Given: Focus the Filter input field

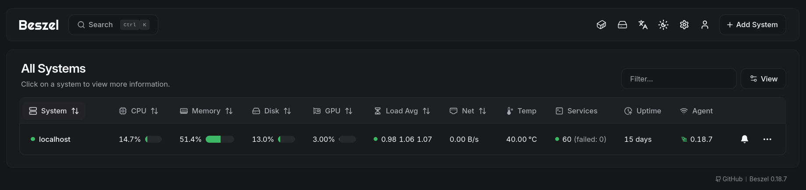Looking at the screenshot, I should (x=678, y=79).
